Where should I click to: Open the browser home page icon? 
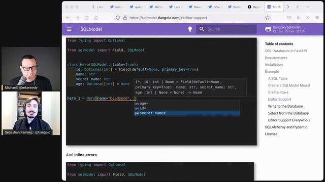pyautogui.click(x=96, y=18)
